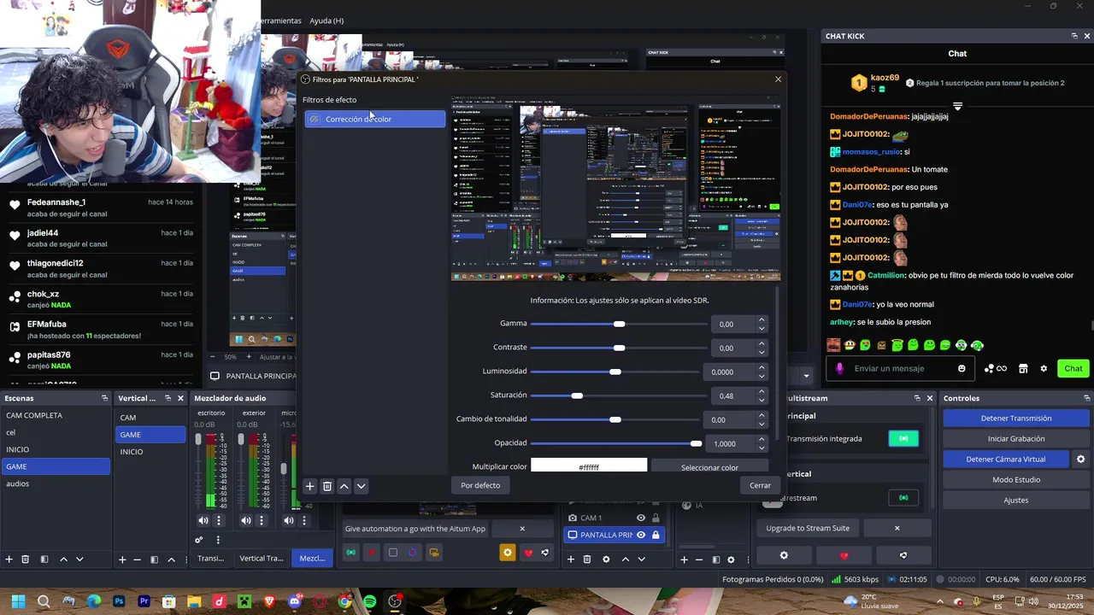Viewport: 1094px width, 615px height.
Task: Click the red record icon in Aitum toolbar
Action: click(371, 553)
